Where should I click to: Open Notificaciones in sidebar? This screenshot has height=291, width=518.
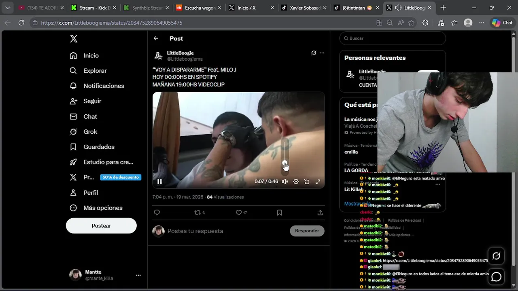click(x=97, y=86)
